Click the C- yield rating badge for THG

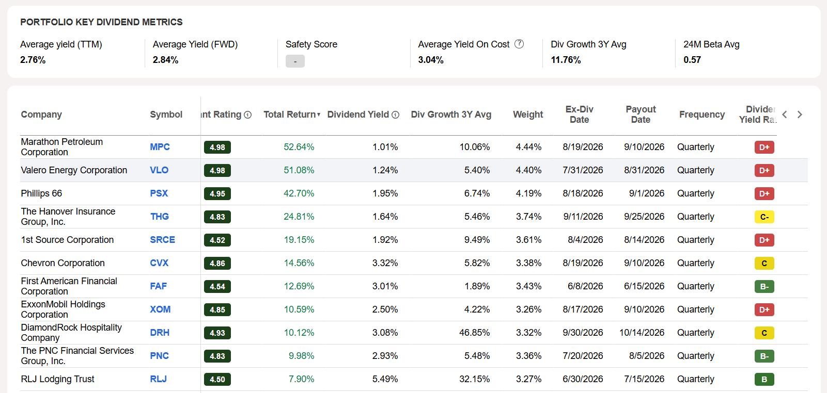[x=764, y=217]
